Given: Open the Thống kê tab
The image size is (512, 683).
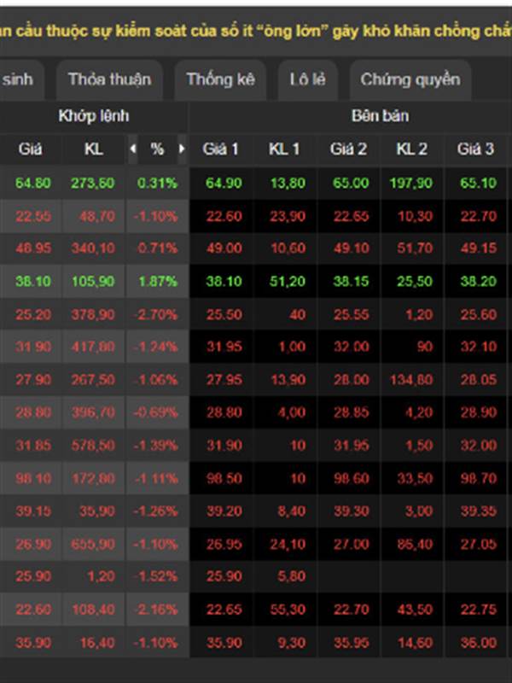Looking at the screenshot, I should (220, 79).
